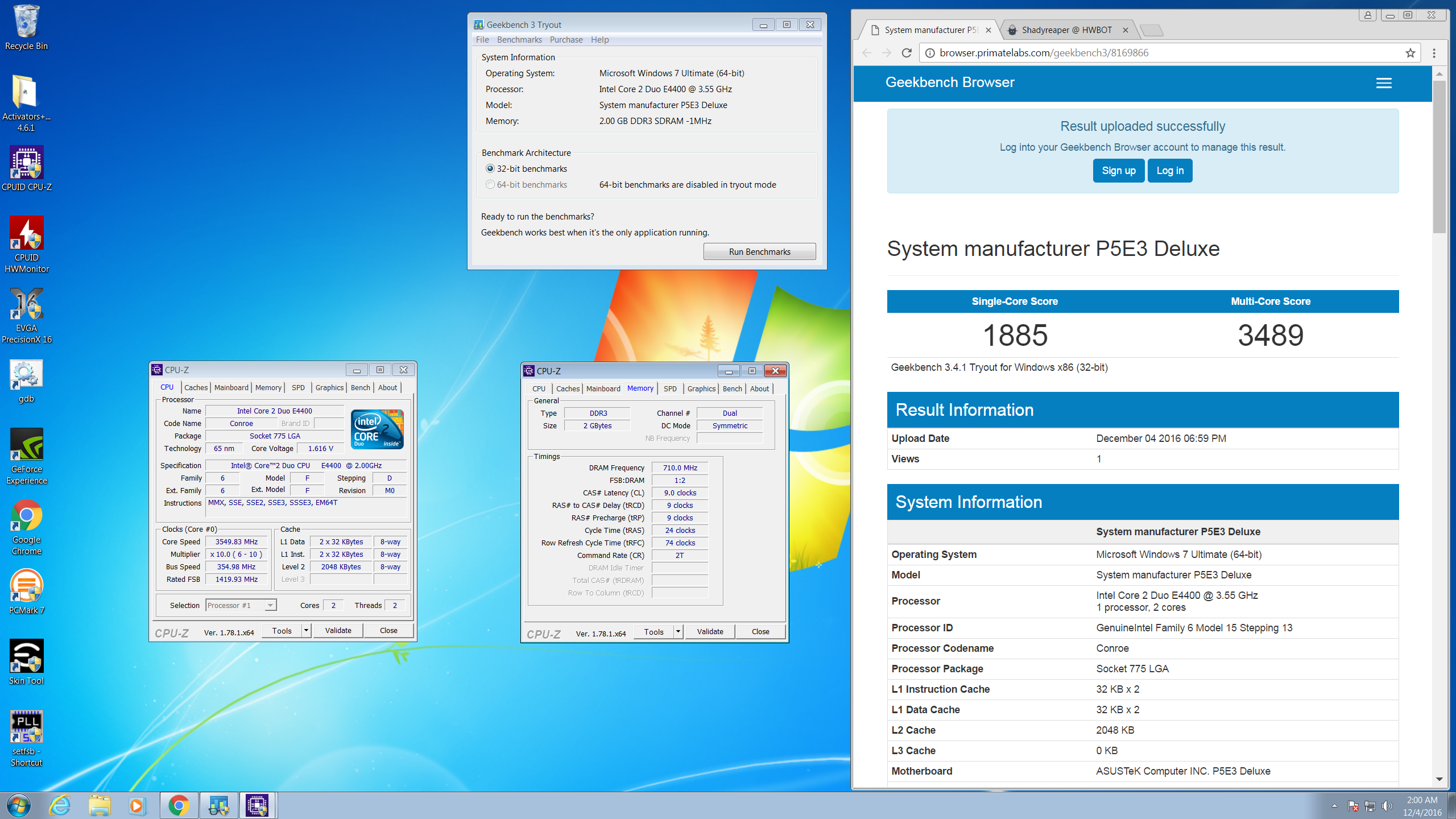Open Bench tab in left CPU-Z window

click(x=361, y=387)
